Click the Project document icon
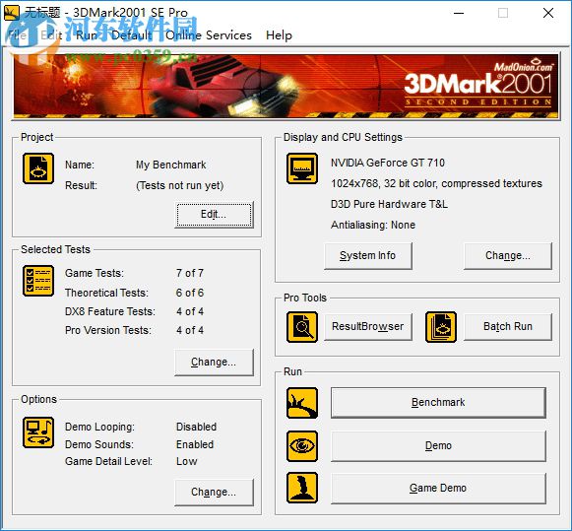572x531 pixels. click(x=38, y=168)
